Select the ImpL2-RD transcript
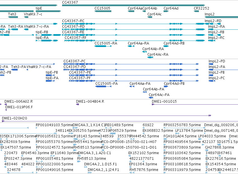 click(x=213, y=24)
